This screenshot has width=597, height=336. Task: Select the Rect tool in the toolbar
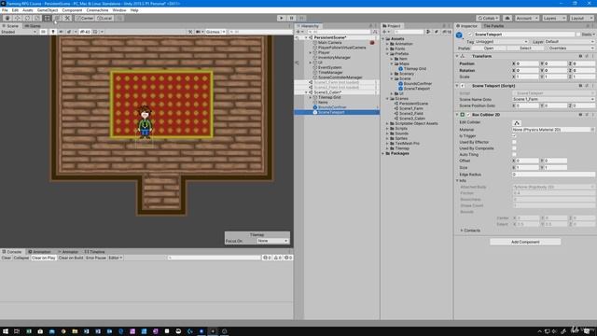tap(47, 18)
